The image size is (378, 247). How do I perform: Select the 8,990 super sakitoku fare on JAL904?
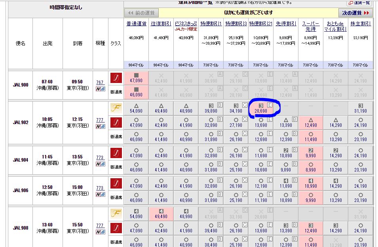click(311, 167)
